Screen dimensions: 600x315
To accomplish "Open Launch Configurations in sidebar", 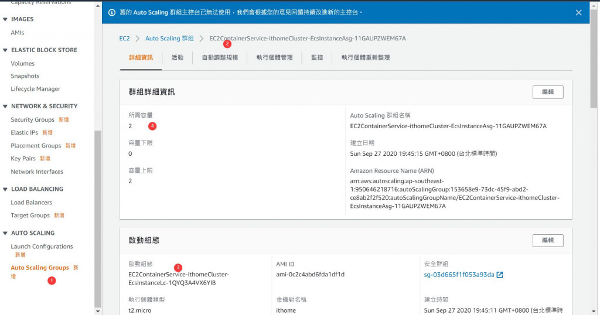I will point(42,246).
